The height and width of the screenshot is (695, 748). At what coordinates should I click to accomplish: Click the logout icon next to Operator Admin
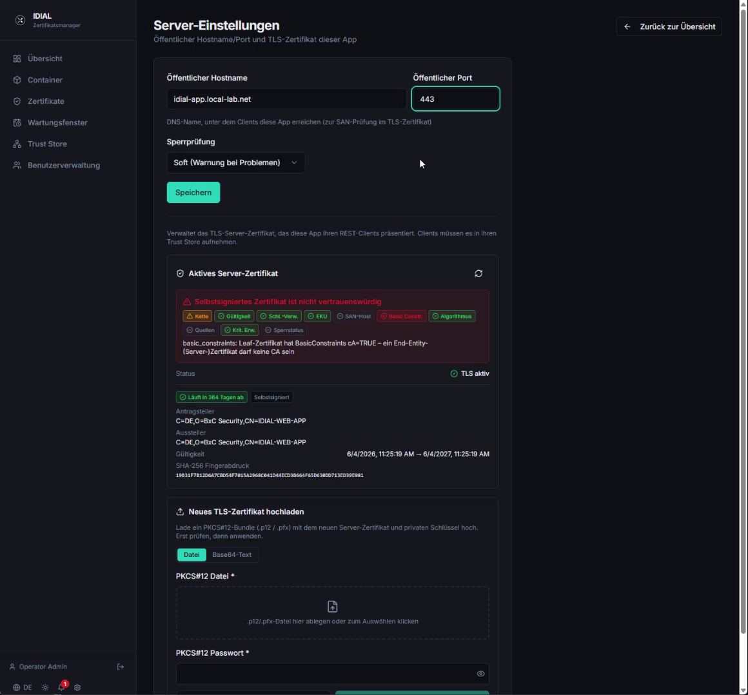[120, 667]
